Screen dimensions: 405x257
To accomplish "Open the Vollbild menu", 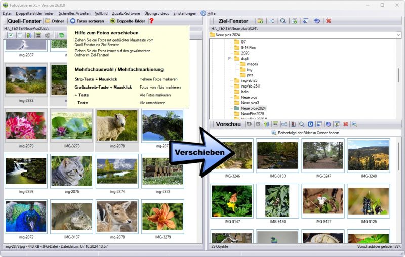I will (101, 13).
